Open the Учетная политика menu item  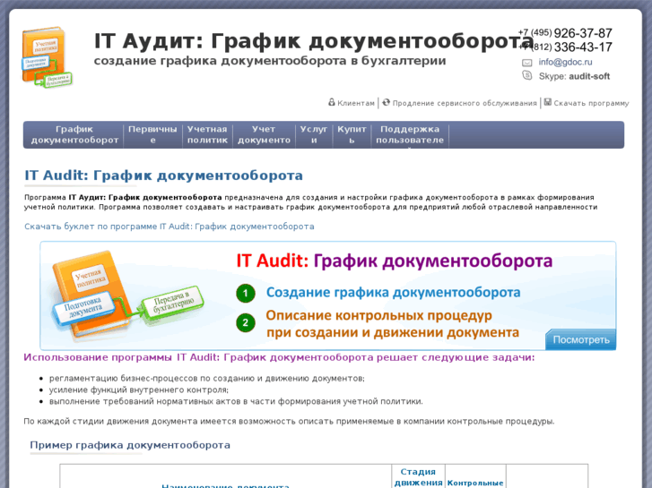[x=207, y=134]
